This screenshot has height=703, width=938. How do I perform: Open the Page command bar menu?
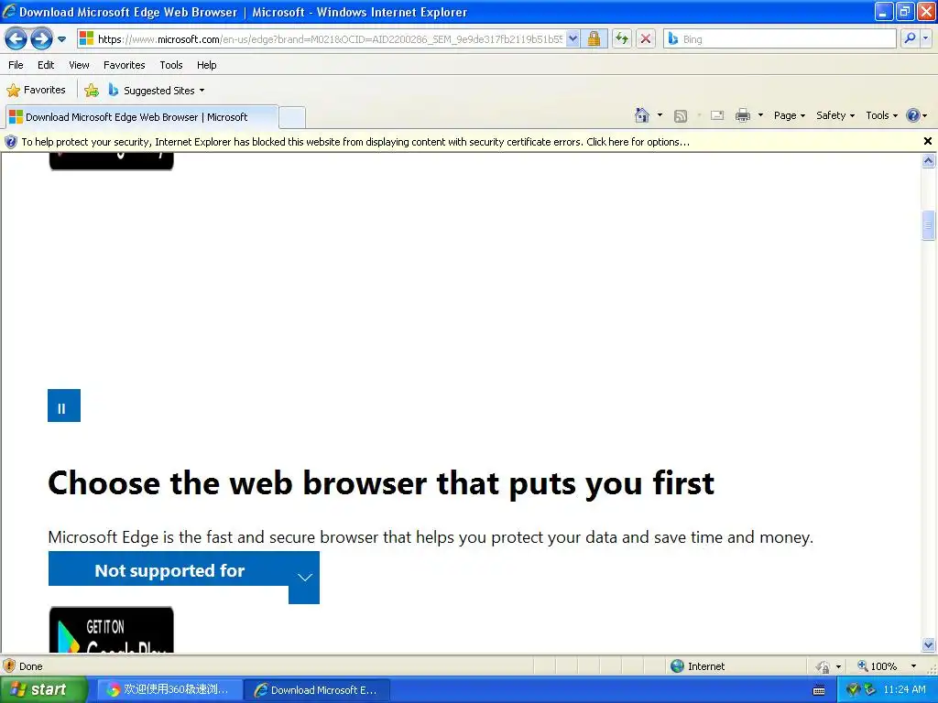tap(789, 115)
